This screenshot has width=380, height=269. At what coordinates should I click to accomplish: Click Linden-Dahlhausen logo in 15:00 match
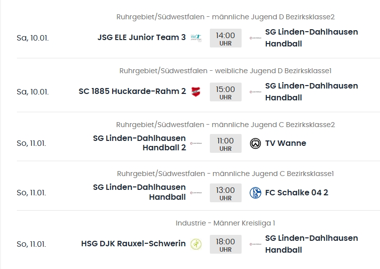255,91
